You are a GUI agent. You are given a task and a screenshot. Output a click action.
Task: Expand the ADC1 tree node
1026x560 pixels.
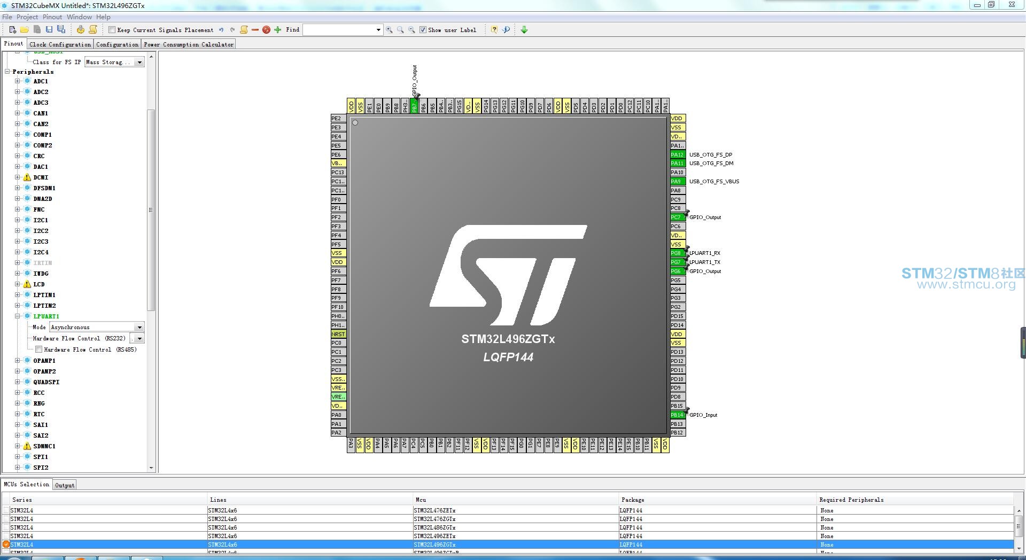click(18, 81)
